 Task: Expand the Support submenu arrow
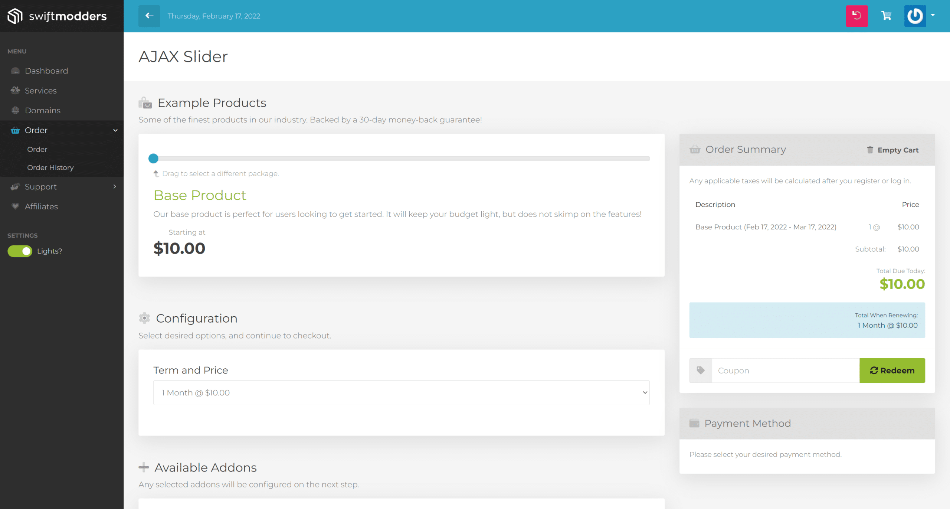[115, 187]
